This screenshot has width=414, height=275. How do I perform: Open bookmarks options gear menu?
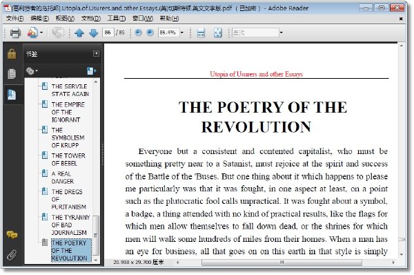point(32,71)
